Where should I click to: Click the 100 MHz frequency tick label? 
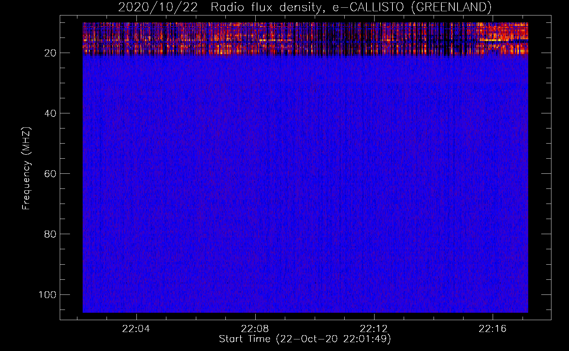[x=47, y=294]
